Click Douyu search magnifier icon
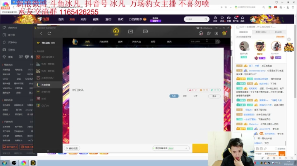This screenshot has width=297, height=166. [x=206, y=19]
